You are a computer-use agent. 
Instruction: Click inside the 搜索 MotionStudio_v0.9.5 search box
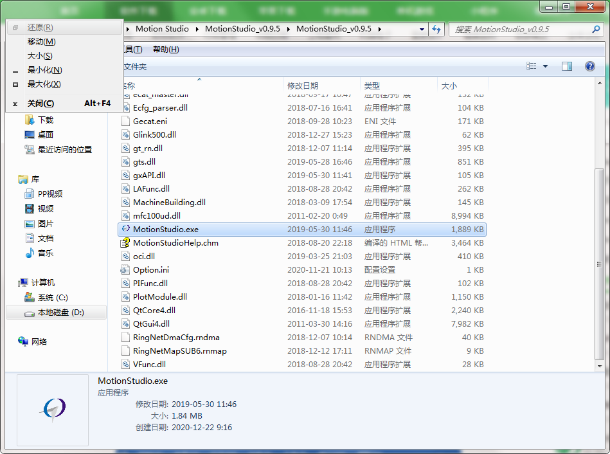point(527,29)
